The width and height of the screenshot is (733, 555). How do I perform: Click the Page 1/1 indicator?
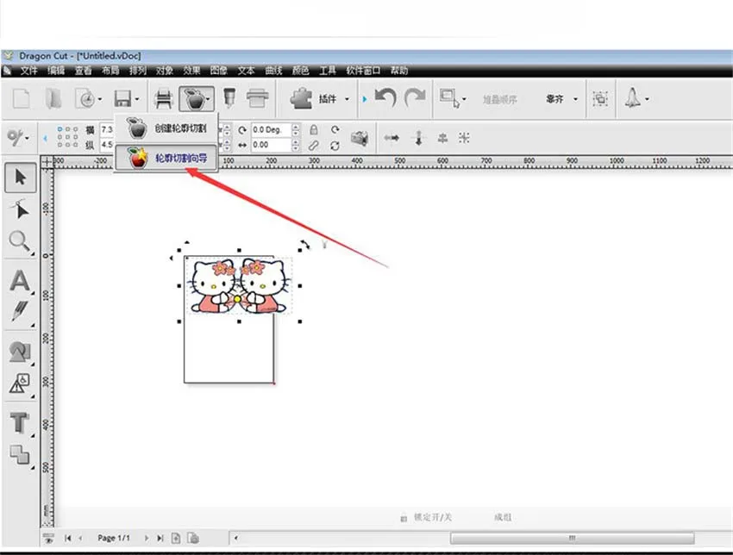114,538
